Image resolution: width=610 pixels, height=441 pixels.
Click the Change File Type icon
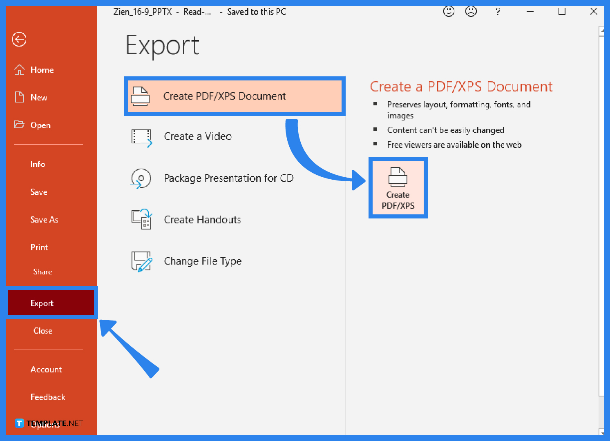(141, 261)
